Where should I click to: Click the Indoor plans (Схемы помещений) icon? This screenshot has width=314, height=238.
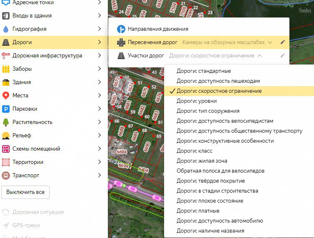(x=6, y=149)
